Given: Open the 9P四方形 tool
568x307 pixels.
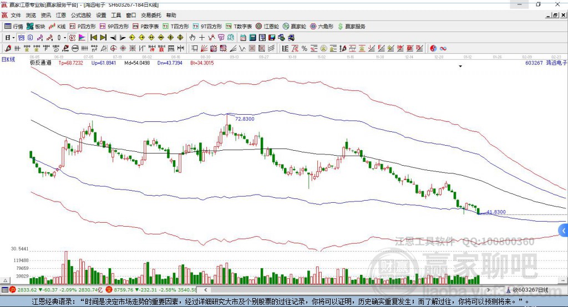Looking at the screenshot, I should pos(114,27).
